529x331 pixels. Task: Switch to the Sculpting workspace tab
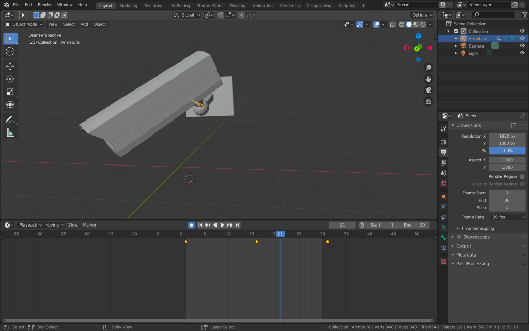[x=153, y=6]
